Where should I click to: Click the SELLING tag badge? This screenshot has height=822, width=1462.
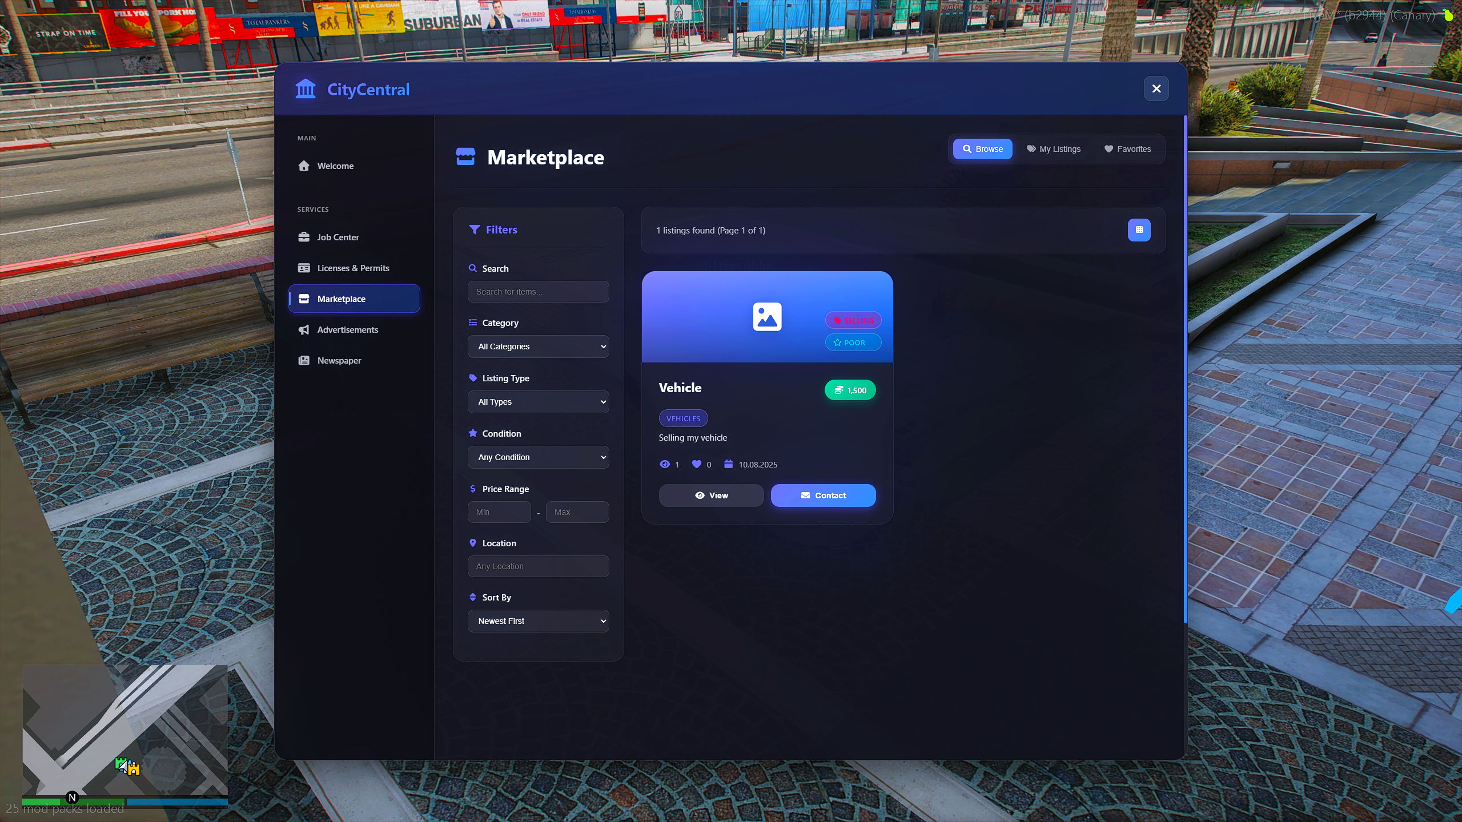(853, 320)
